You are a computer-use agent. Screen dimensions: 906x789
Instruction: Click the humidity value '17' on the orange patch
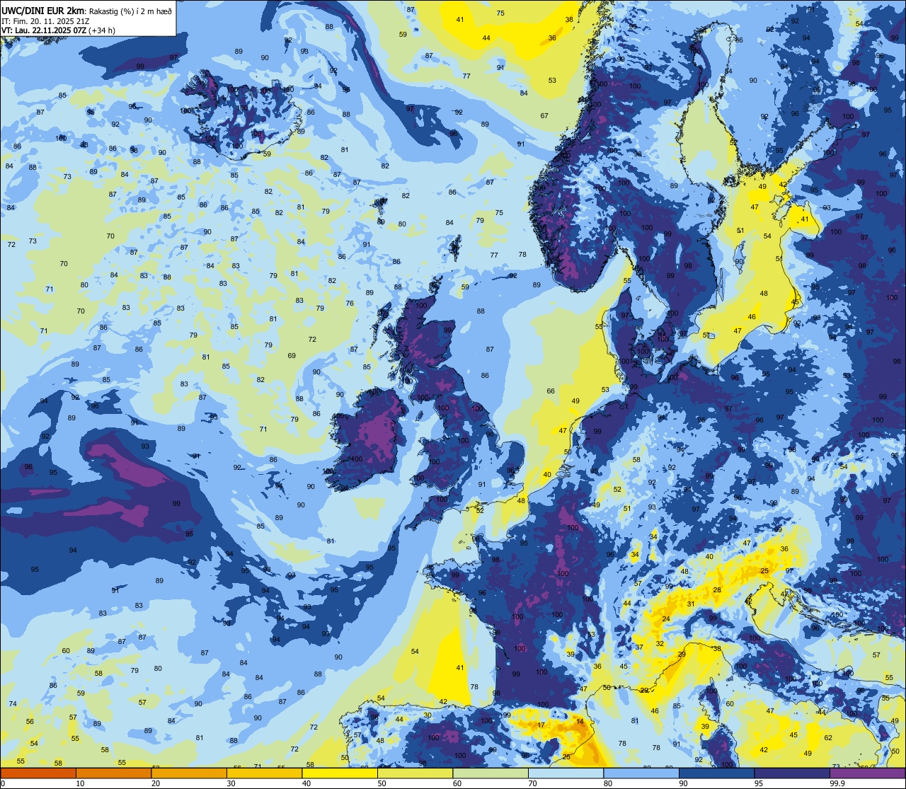[x=541, y=725]
